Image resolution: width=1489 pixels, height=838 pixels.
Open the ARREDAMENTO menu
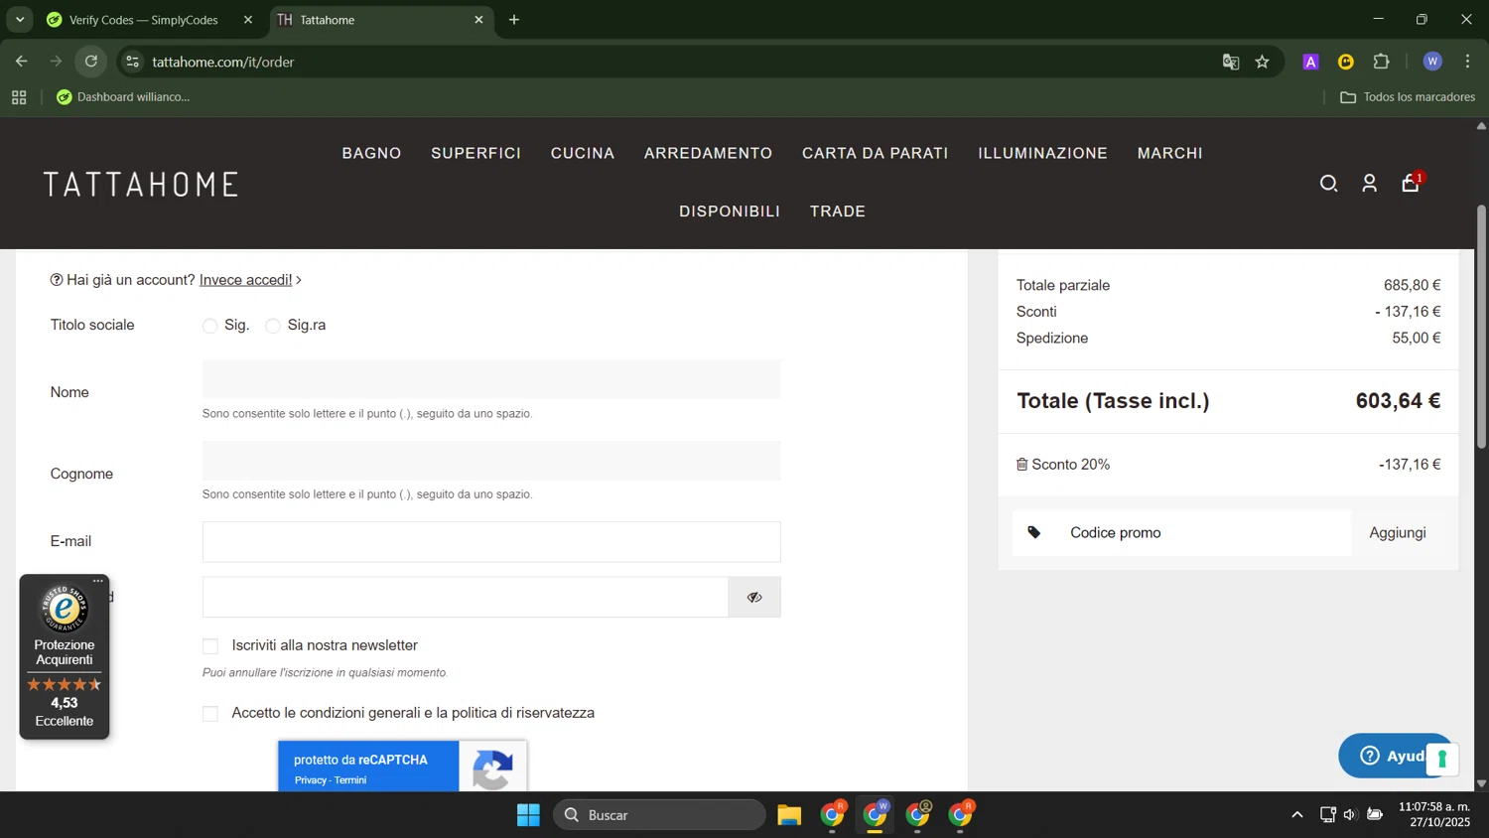pos(708,153)
